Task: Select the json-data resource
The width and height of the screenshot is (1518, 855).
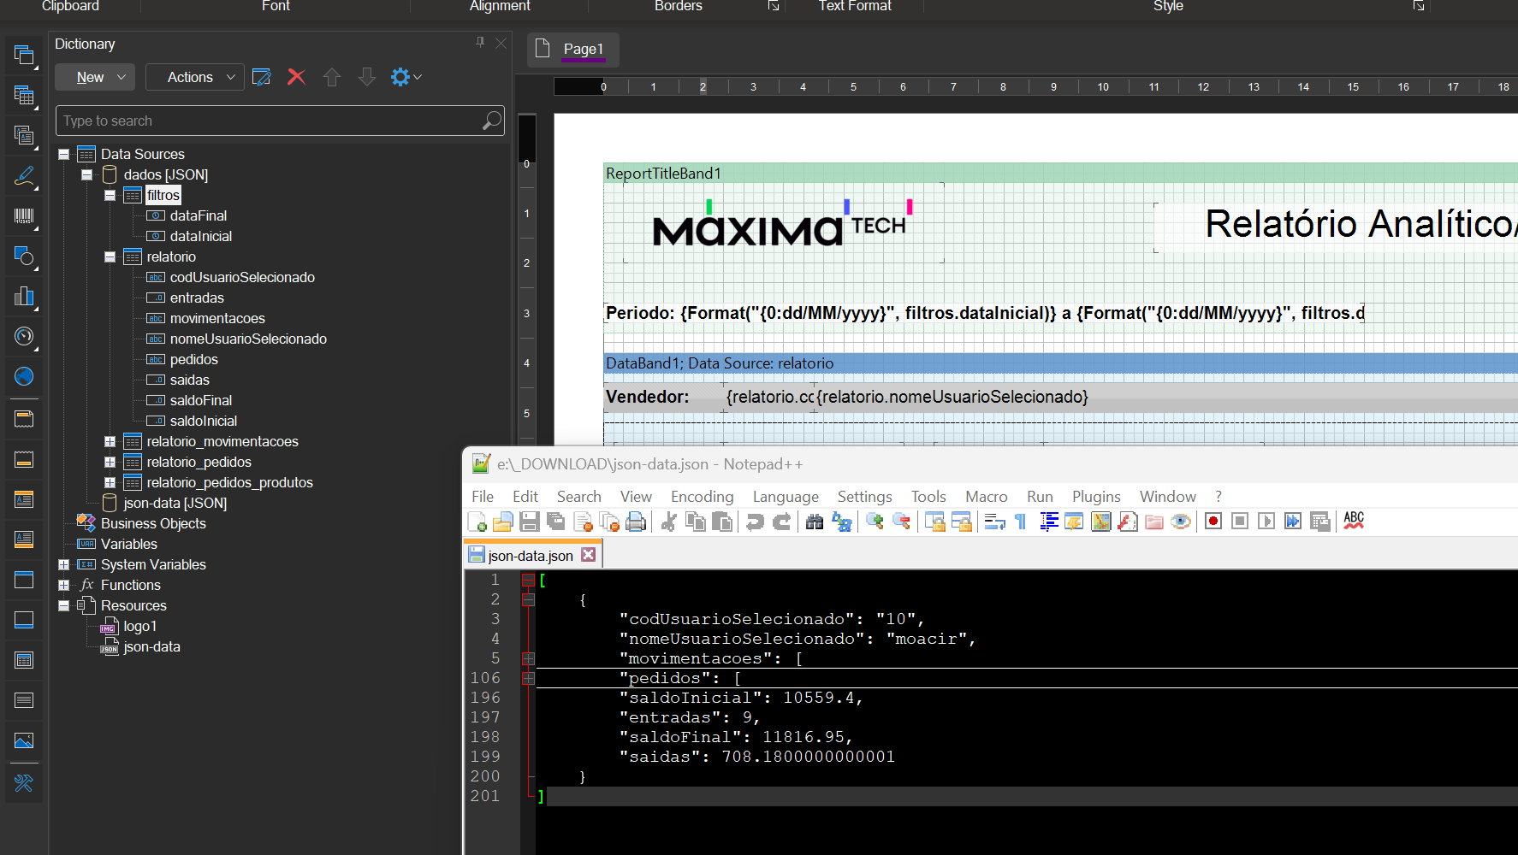Action: 151,646
